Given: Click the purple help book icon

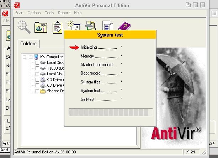Looking at the screenshot, I should pyautogui.click(x=124, y=27).
